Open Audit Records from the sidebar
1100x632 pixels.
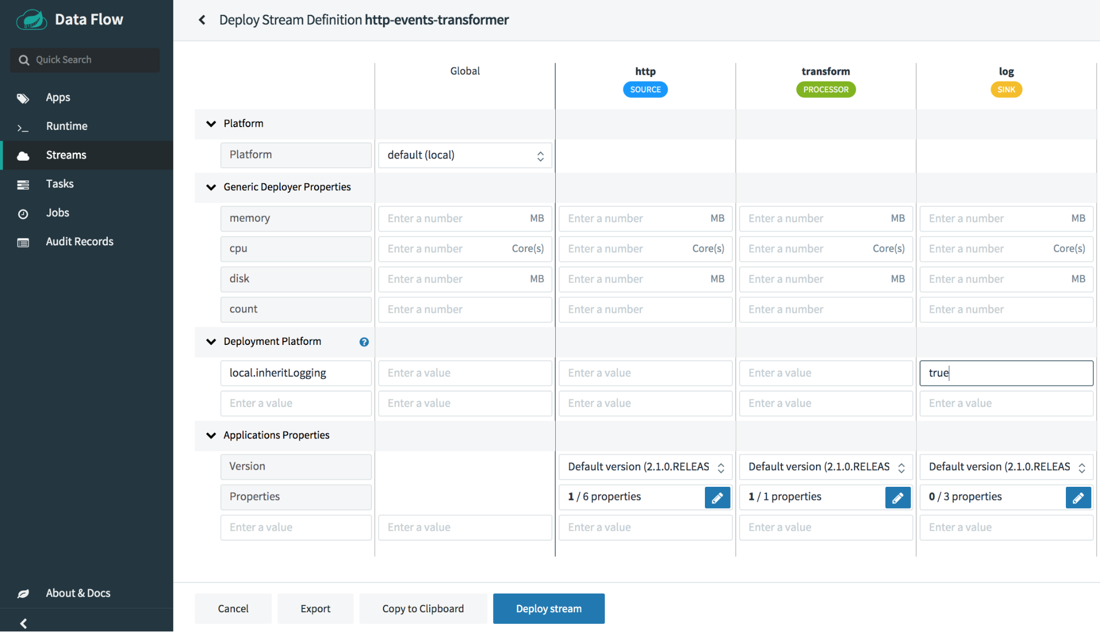[x=79, y=241]
